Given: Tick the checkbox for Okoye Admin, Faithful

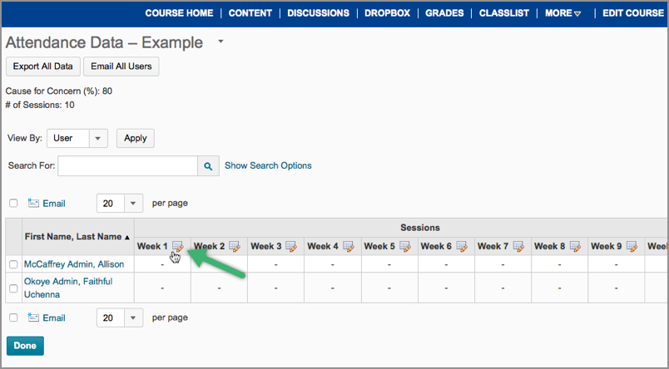Looking at the screenshot, I should point(12,288).
